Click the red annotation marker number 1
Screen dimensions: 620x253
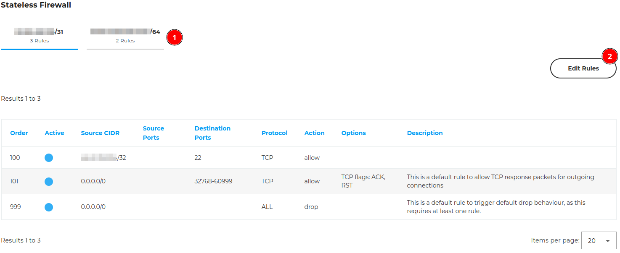(x=174, y=37)
